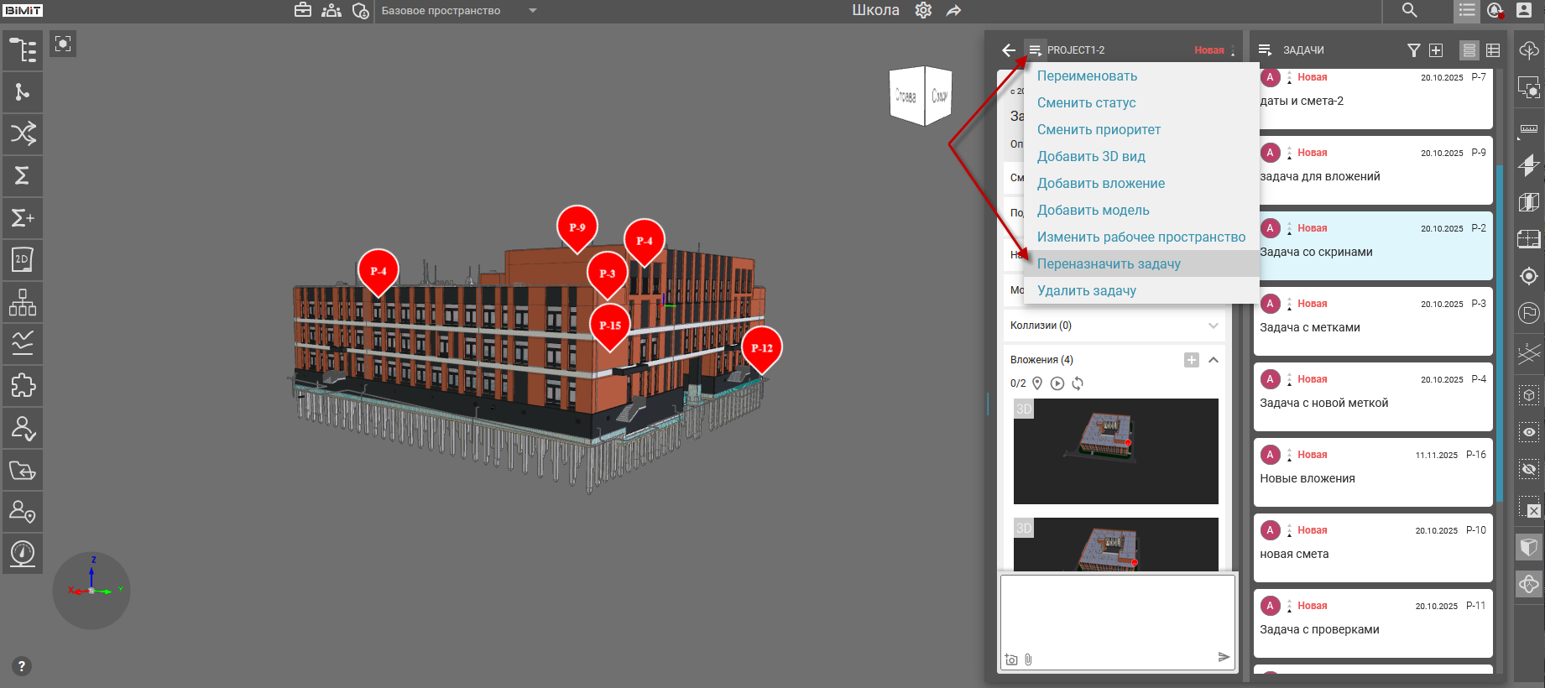Switch task list to table view

[x=1493, y=50]
